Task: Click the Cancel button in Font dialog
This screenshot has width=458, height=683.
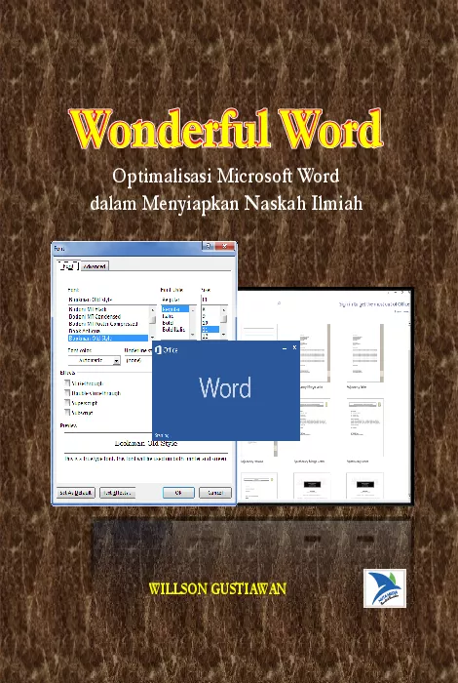Action: (214, 493)
